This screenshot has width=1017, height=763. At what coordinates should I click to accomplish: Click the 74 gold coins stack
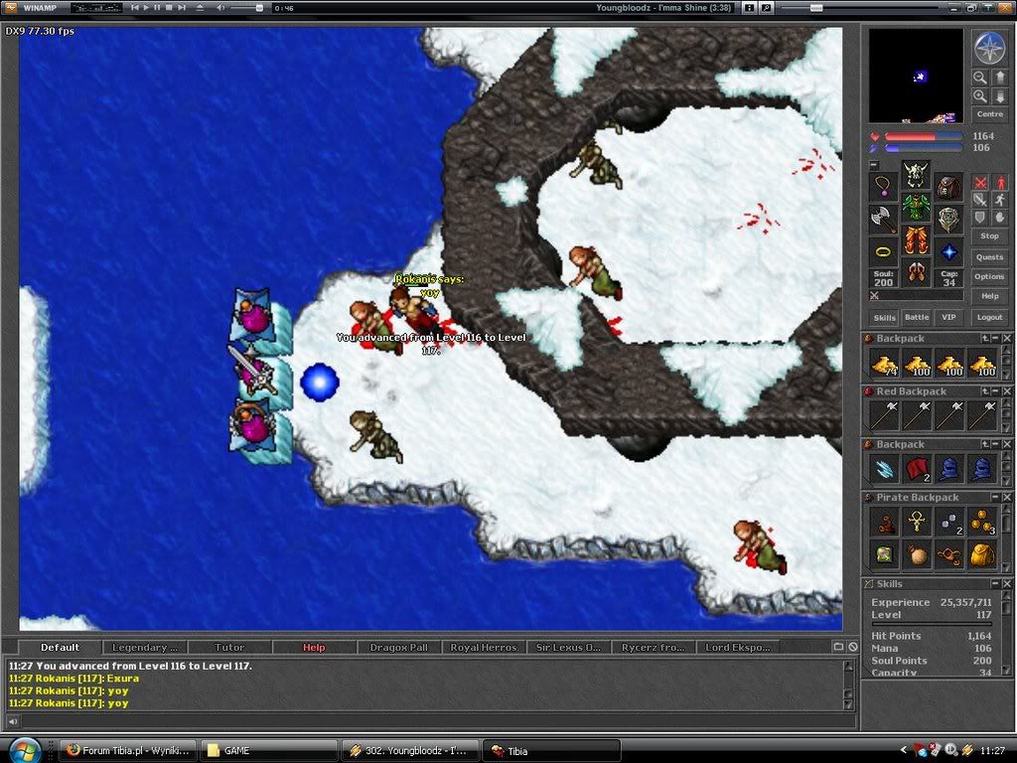coord(884,364)
